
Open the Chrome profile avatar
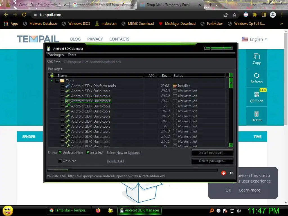(x=273, y=15)
